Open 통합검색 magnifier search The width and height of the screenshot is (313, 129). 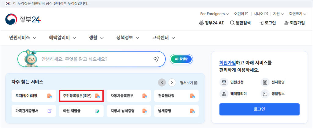point(240,23)
